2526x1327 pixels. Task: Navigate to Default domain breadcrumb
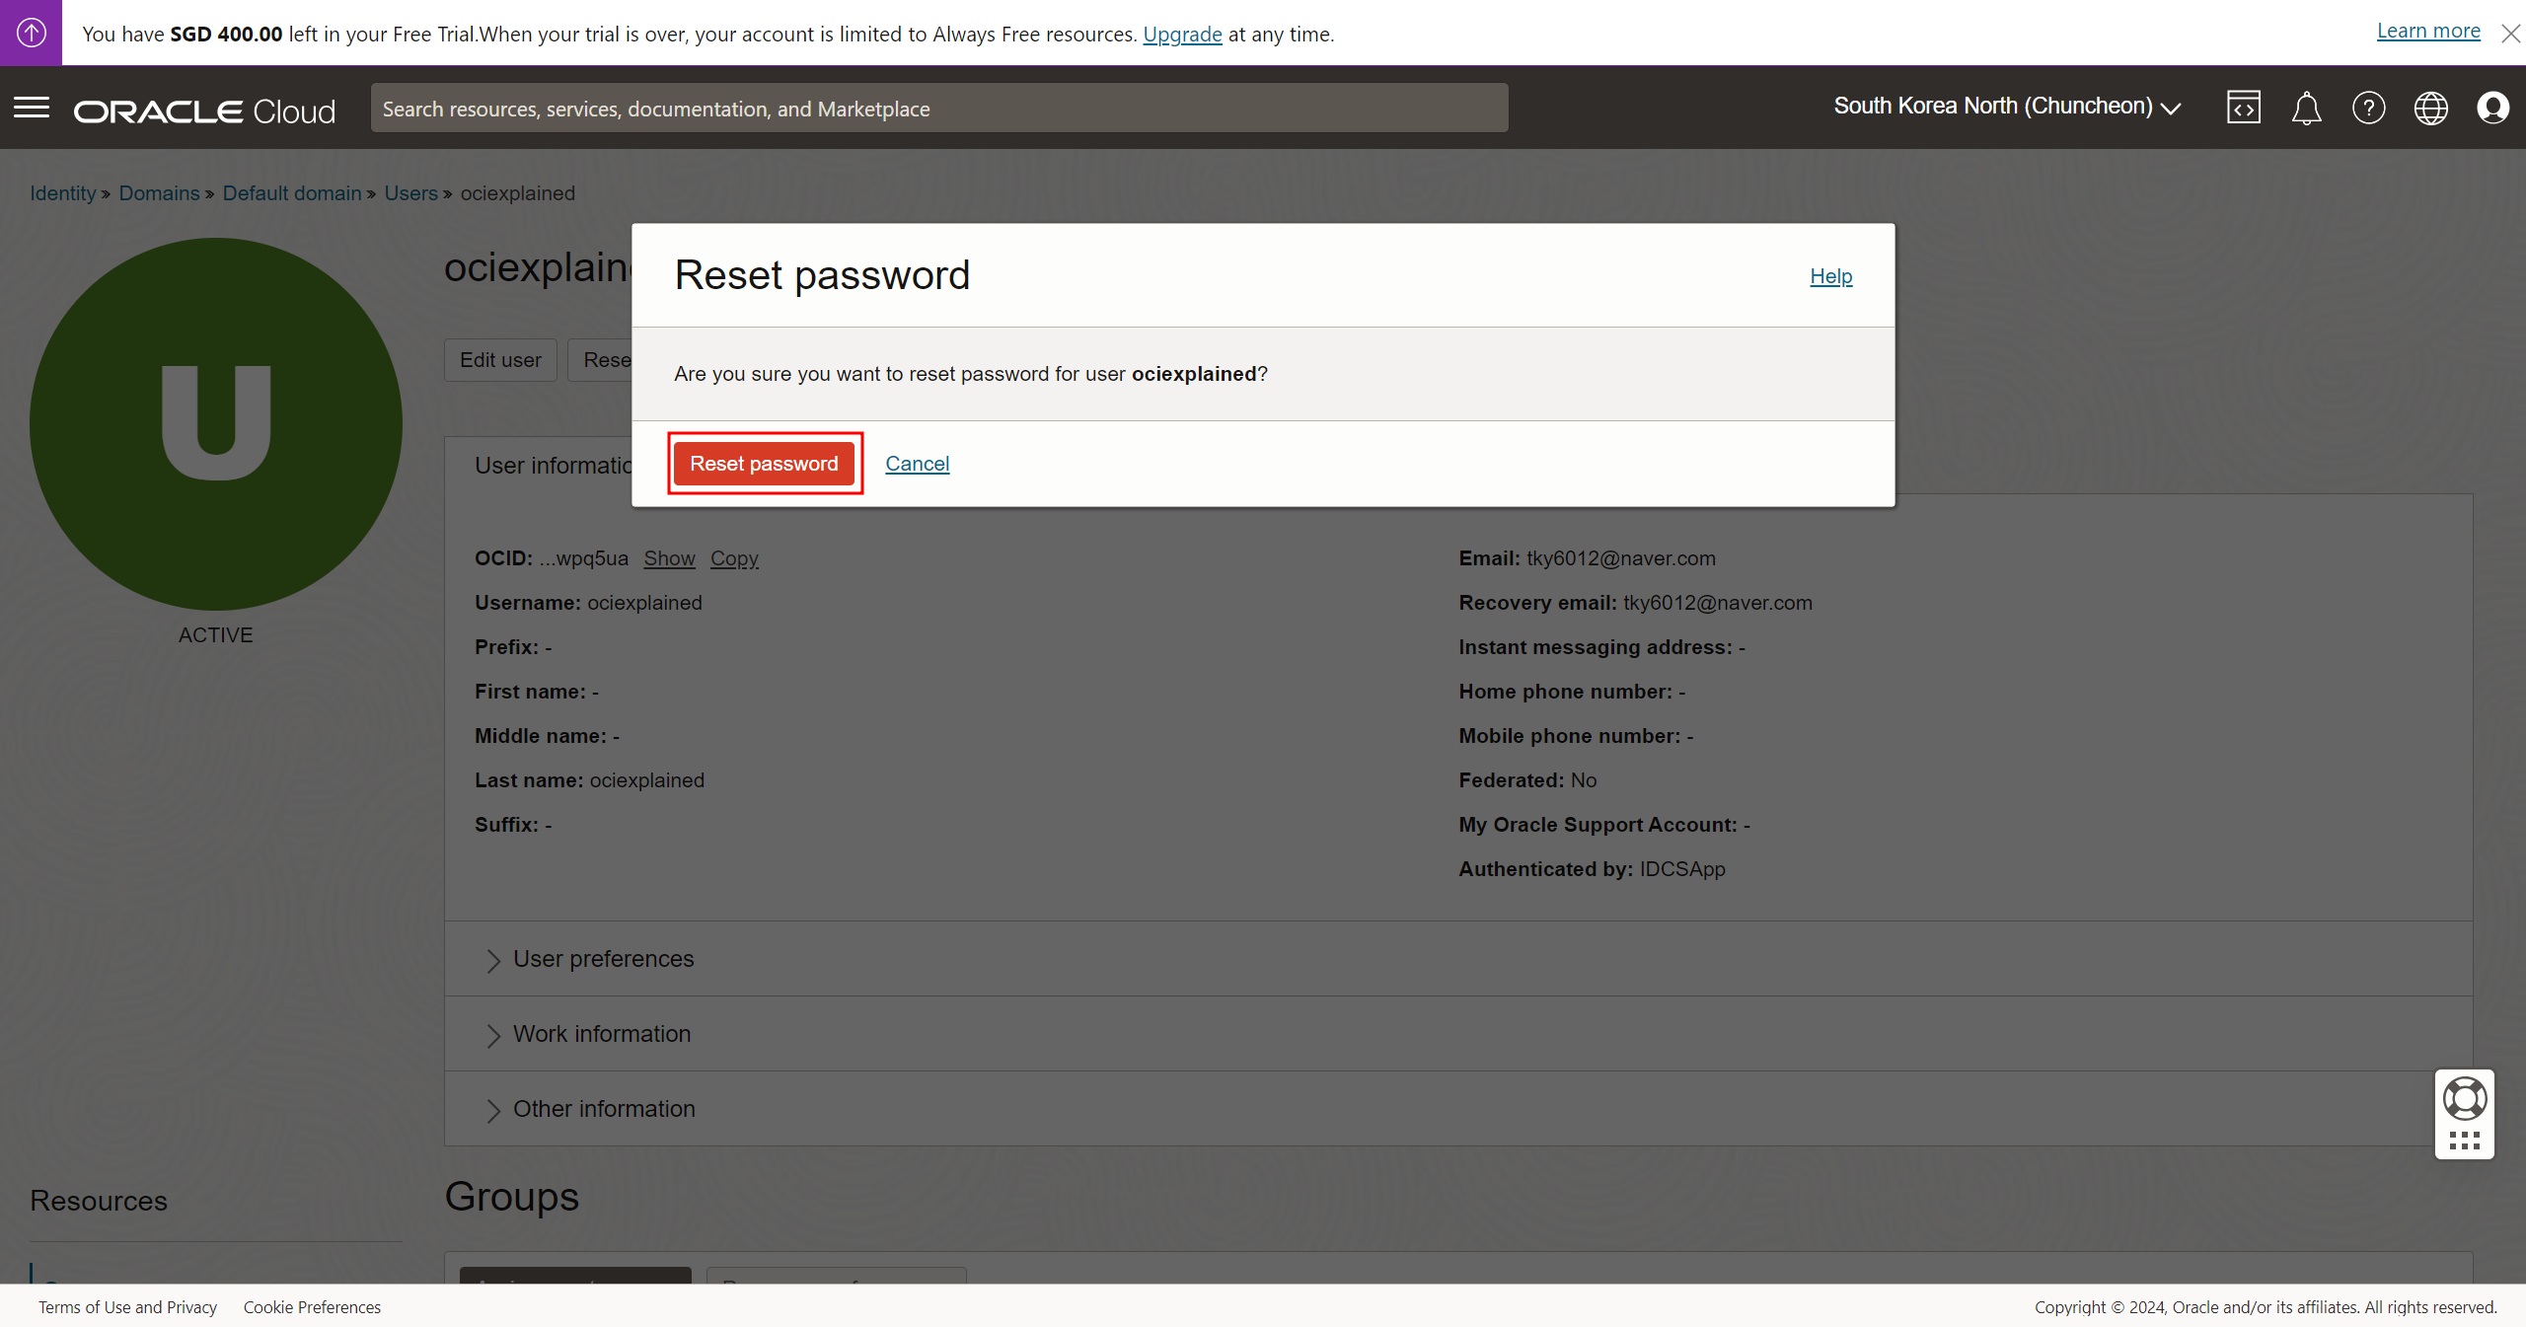point(291,193)
